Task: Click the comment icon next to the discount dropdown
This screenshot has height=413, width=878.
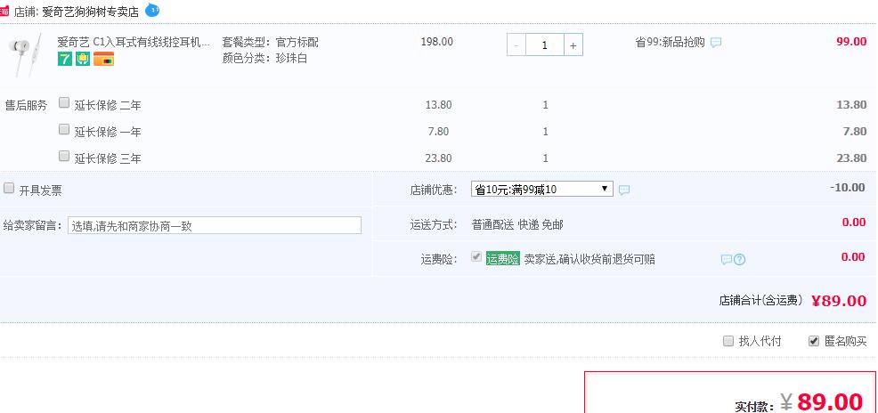Action: tap(624, 190)
